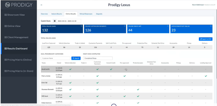Open the calendar icon by date range
The width and height of the screenshot is (217, 106).
[55, 21]
